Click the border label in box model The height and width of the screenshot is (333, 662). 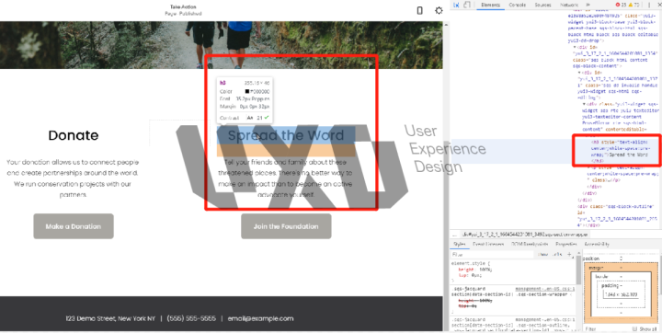click(601, 277)
